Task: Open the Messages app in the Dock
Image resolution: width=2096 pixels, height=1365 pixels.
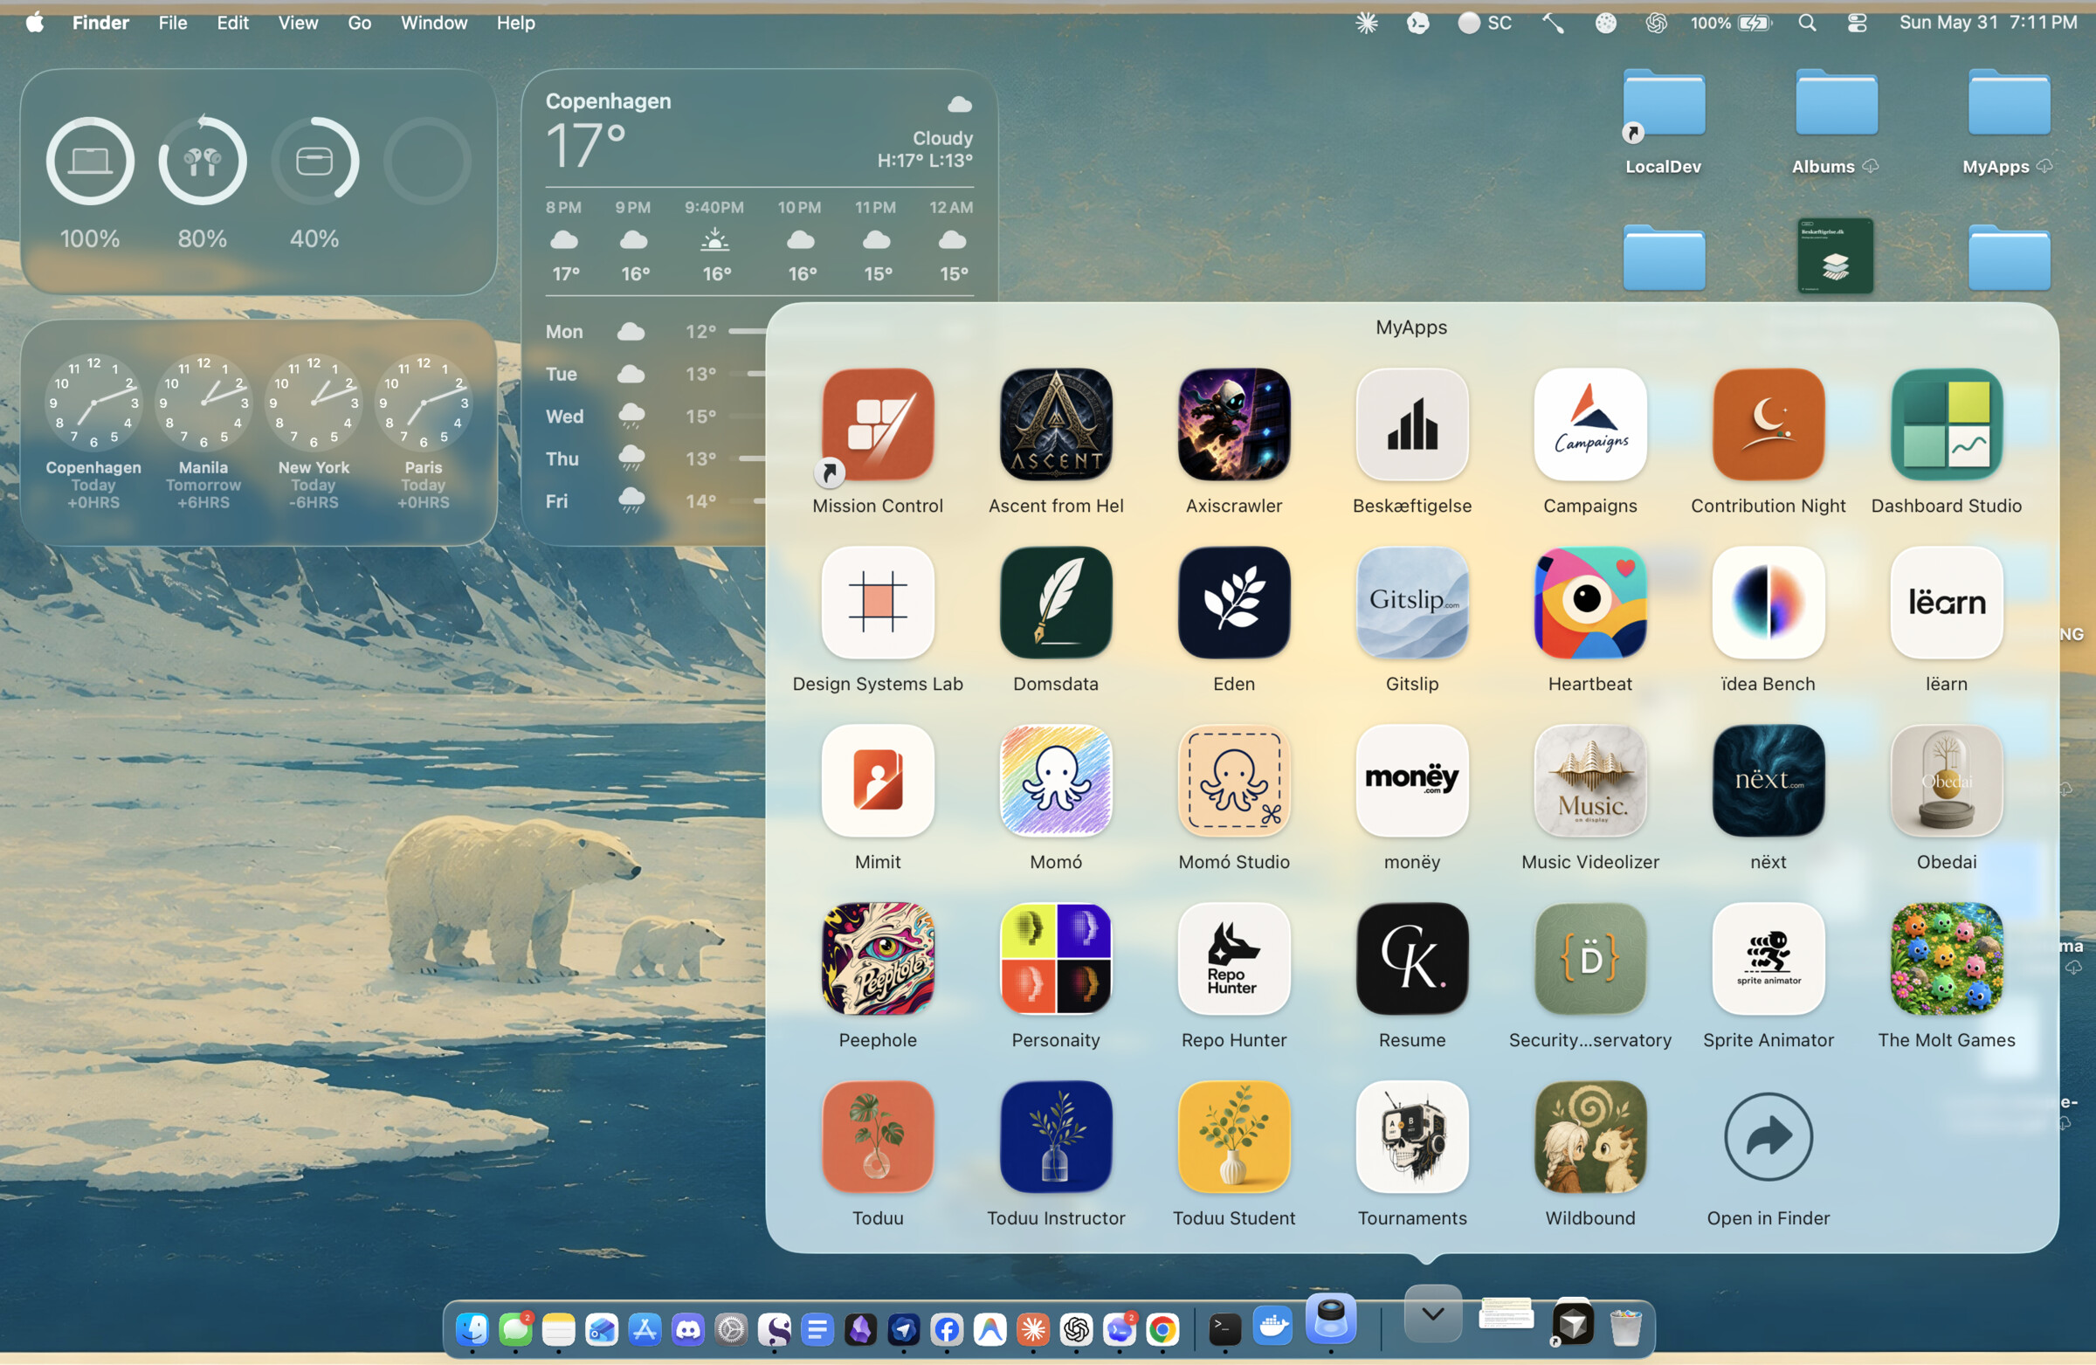Action: click(x=515, y=1329)
